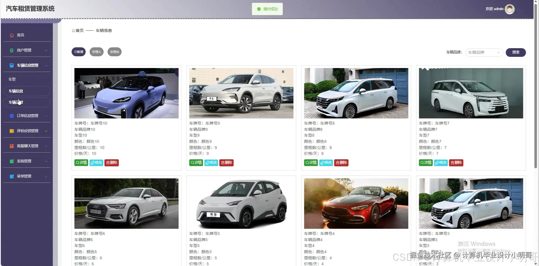Click the blue minivan photo of 车牌号10
Screen dimensions: 539x266
[126, 93]
